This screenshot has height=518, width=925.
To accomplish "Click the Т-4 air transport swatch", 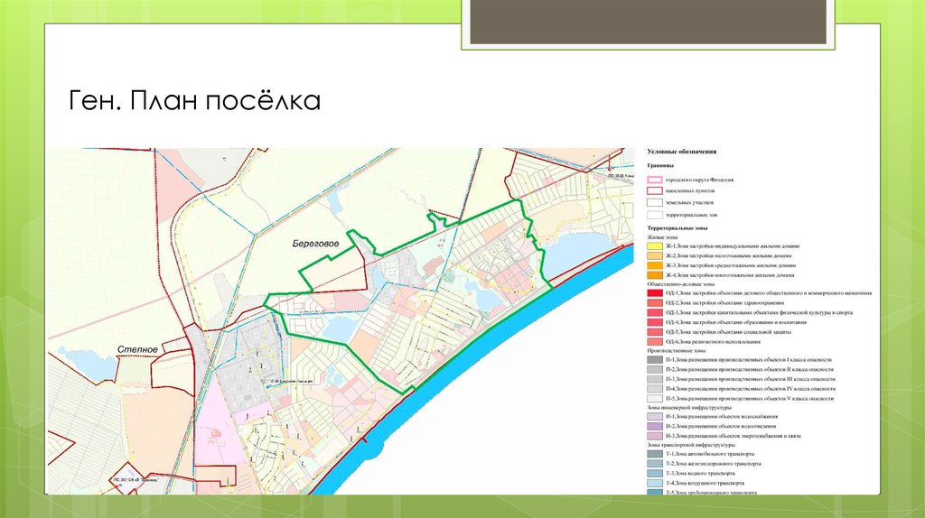I will [655, 484].
